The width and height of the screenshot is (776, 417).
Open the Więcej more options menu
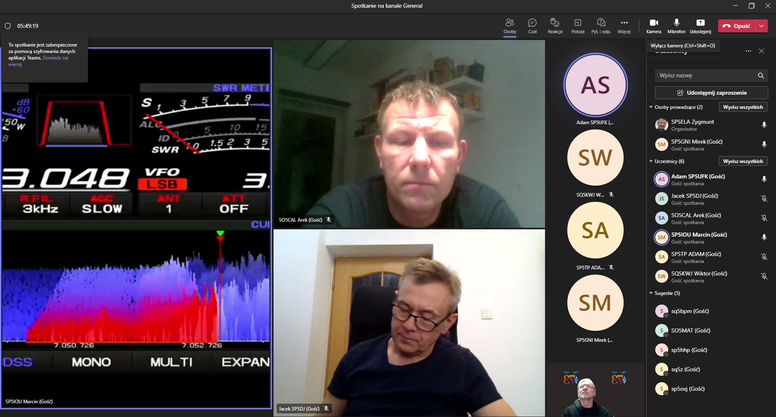[624, 26]
